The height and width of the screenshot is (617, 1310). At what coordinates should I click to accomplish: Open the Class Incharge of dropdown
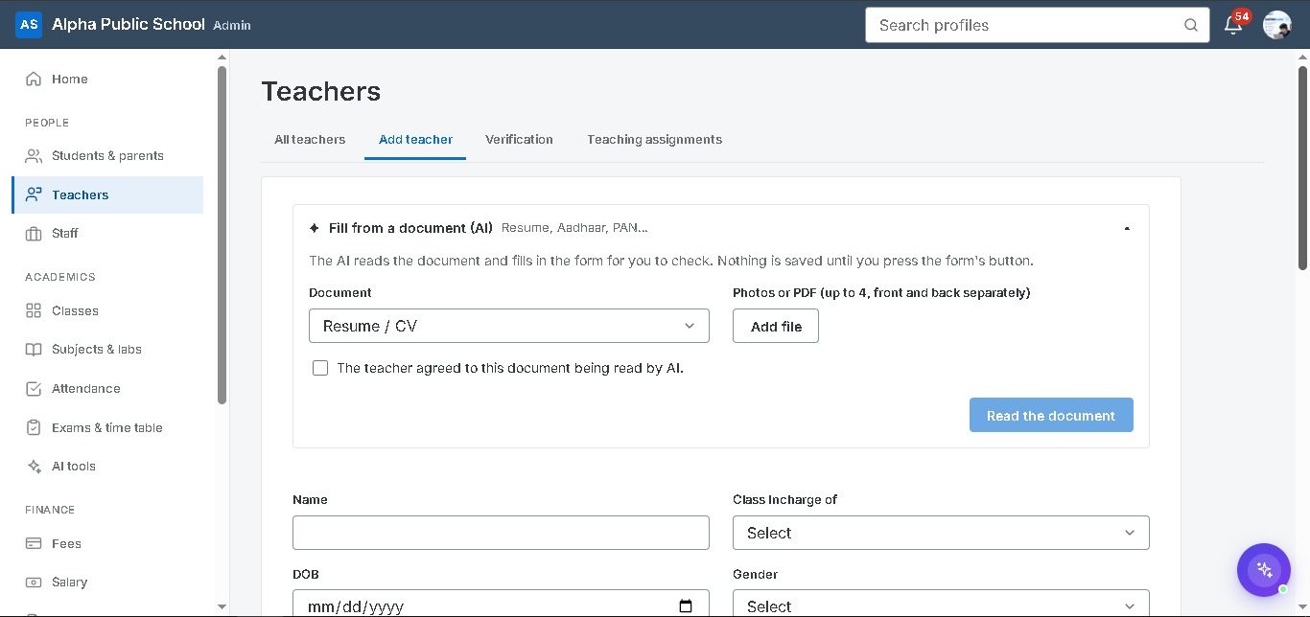(x=941, y=533)
